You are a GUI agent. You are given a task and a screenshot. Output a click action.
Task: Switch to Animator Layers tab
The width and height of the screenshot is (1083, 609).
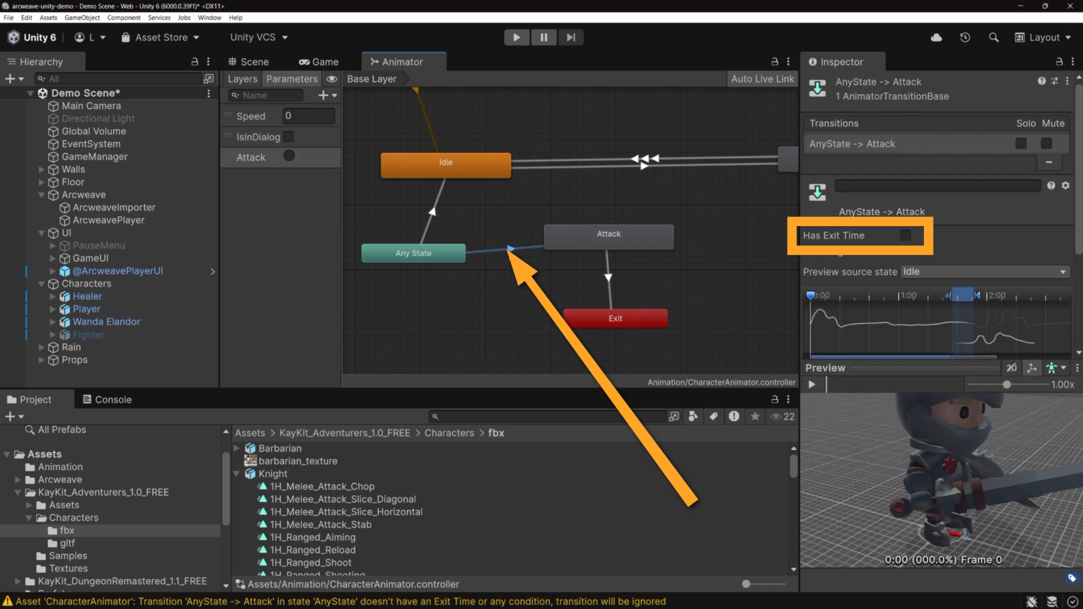243,79
